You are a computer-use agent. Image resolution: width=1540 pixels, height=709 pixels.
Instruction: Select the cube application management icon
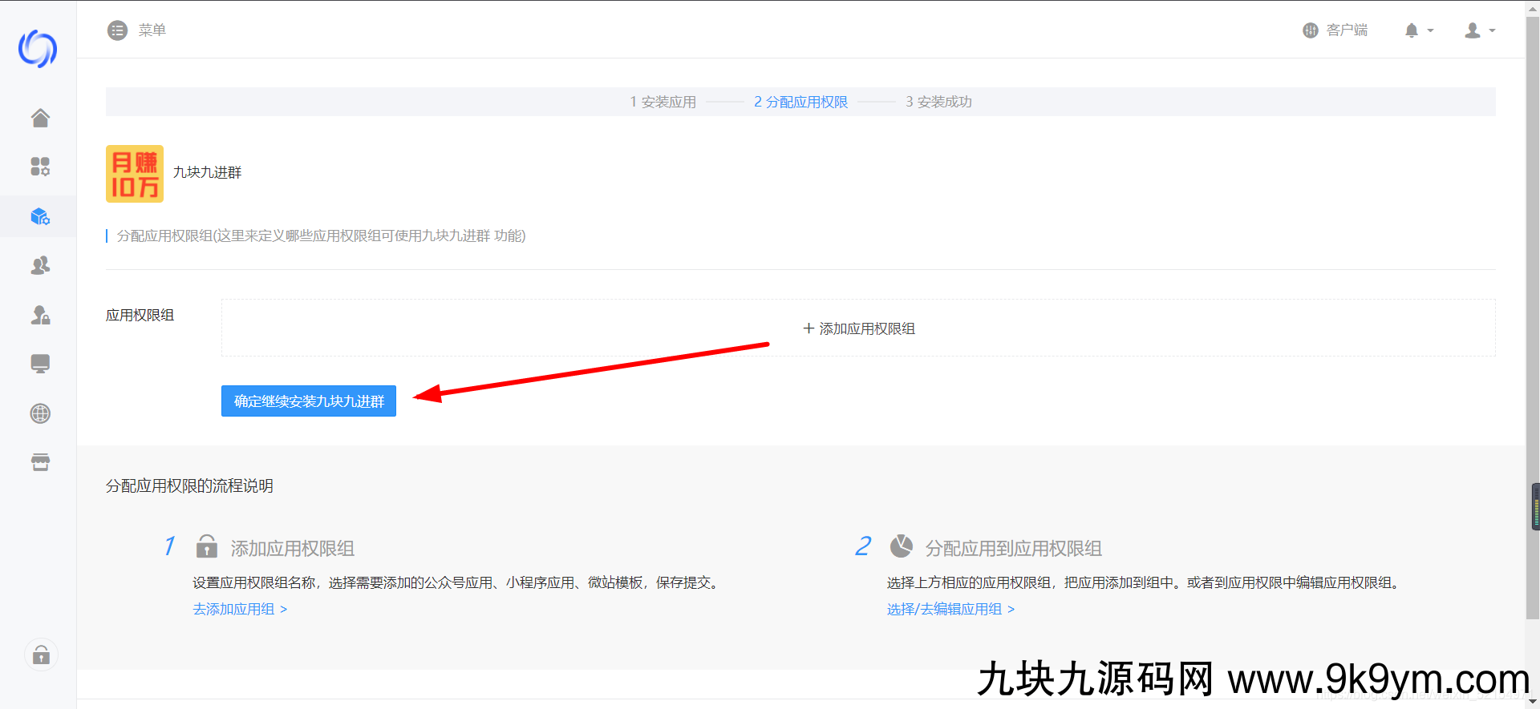click(x=40, y=216)
